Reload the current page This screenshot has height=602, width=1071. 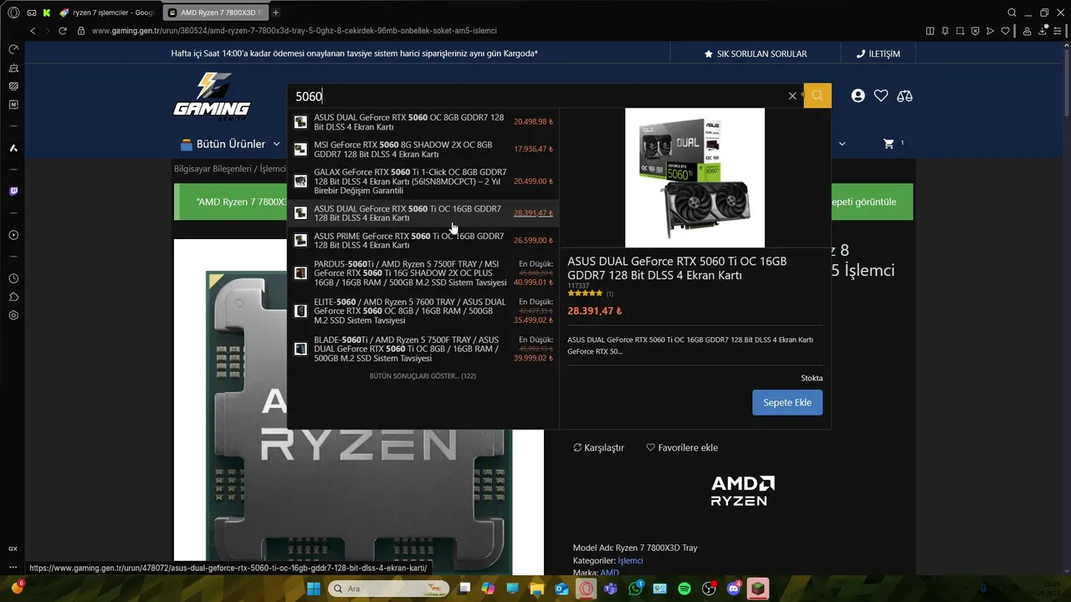click(62, 31)
